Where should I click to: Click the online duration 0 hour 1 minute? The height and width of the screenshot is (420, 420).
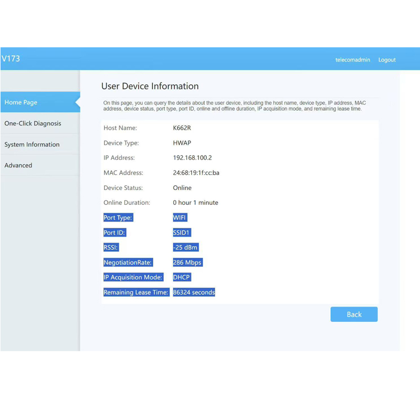[195, 203]
